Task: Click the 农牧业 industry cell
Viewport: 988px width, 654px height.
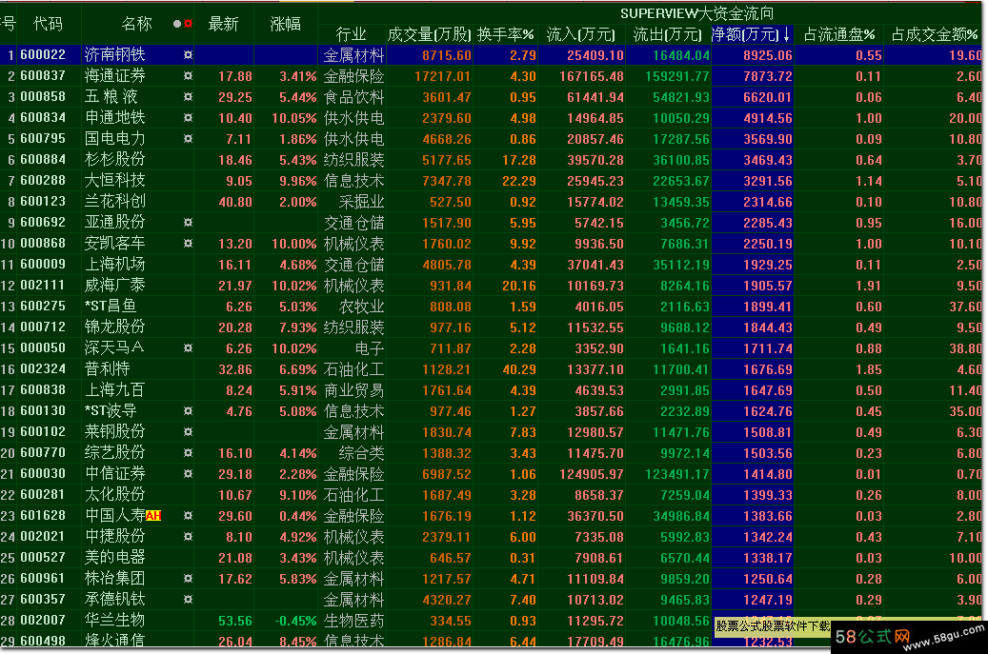Action: (361, 307)
